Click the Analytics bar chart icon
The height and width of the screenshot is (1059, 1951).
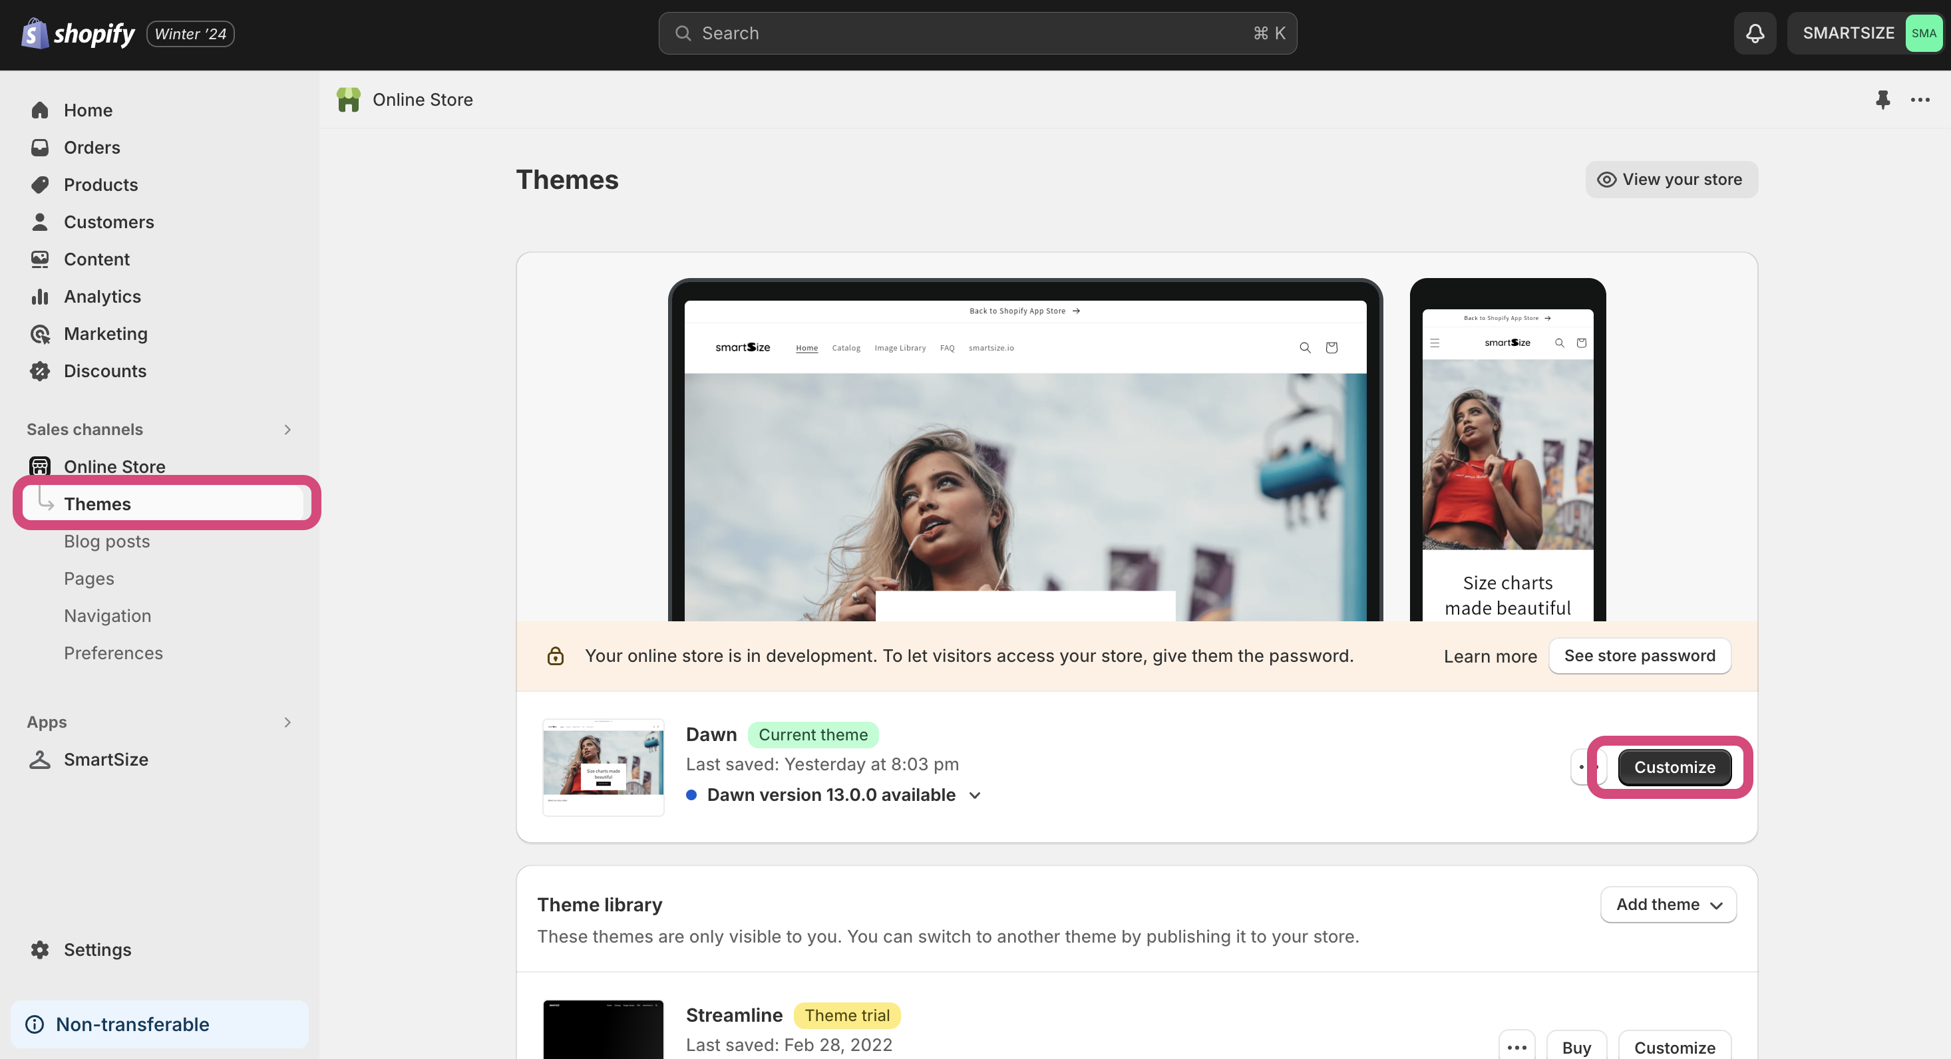(39, 297)
